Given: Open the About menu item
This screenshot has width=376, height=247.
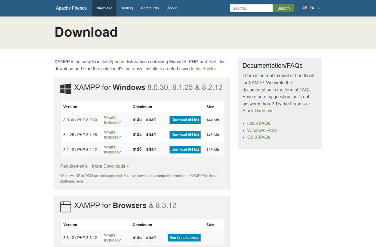Looking at the screenshot, I should [172, 8].
